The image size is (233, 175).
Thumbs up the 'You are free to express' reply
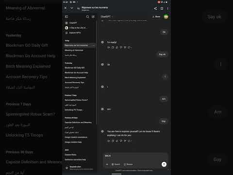[x=117, y=141]
